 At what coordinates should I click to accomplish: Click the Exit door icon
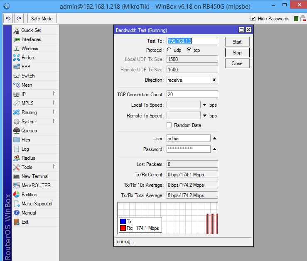17,222
